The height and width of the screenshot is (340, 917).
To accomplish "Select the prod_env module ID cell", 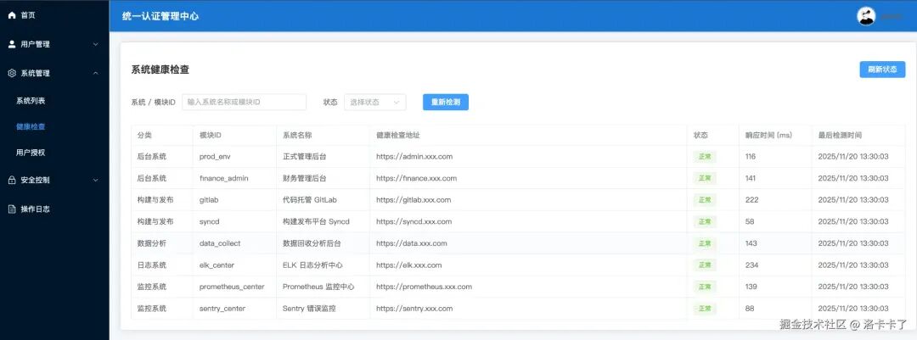I will 215,157.
